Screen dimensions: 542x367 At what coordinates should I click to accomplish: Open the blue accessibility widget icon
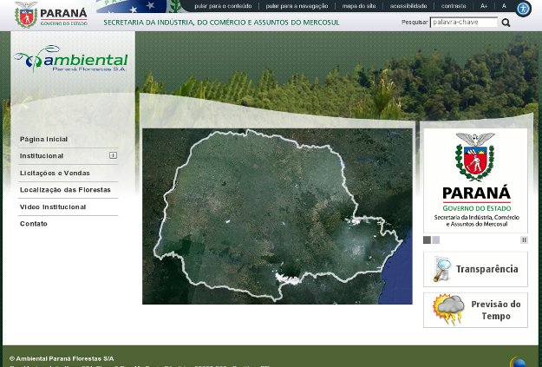point(523,9)
